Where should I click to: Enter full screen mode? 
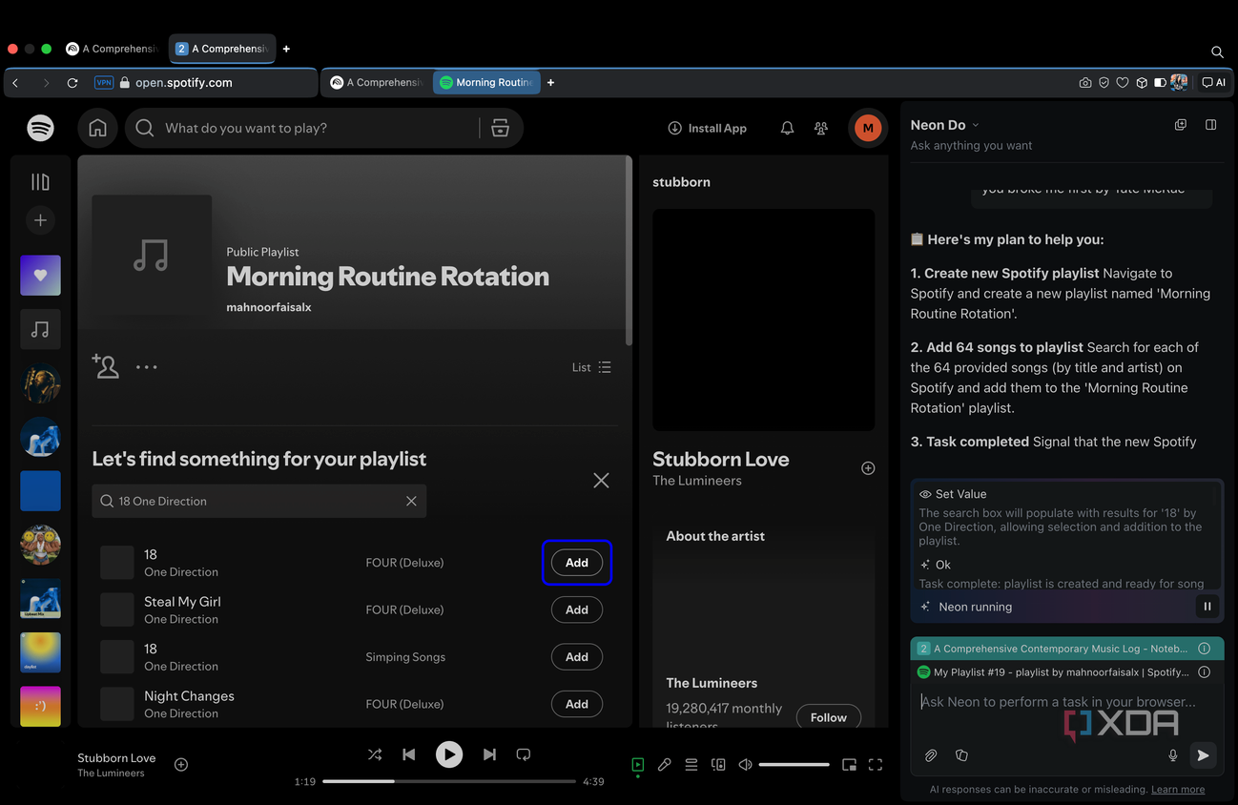point(876,764)
